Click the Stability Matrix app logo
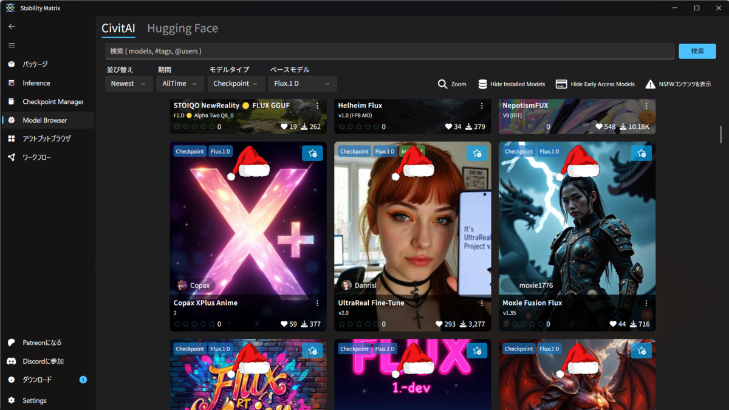 tap(10, 8)
